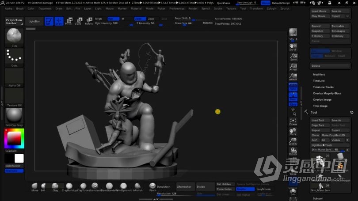Screen dimensions: 358x201
Task: Toggle the Perspective view button
Action: 293,87
